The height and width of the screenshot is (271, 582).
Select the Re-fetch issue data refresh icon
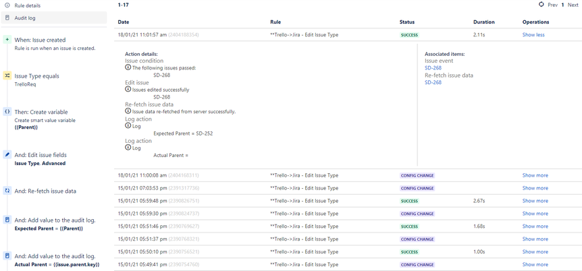(7, 191)
